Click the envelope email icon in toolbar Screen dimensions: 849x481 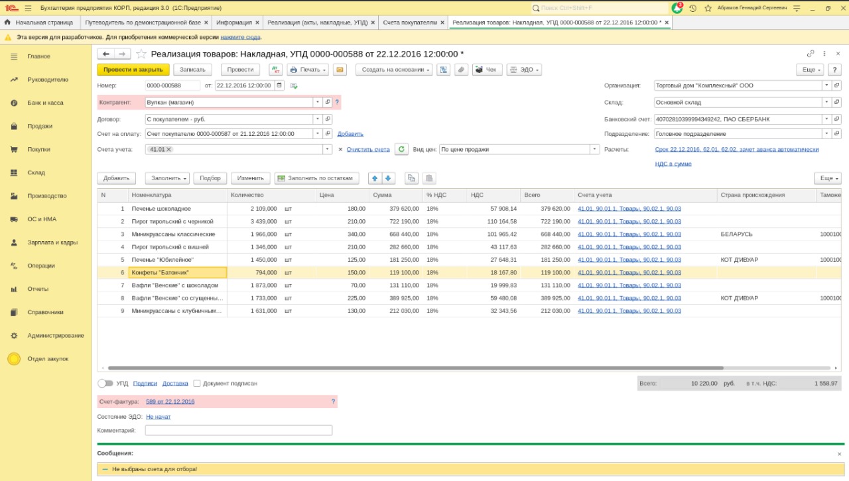tap(340, 70)
